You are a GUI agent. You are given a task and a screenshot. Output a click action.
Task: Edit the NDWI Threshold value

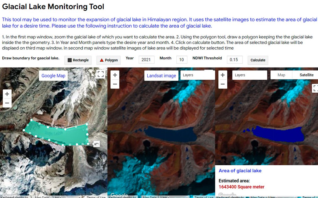tap(235, 60)
